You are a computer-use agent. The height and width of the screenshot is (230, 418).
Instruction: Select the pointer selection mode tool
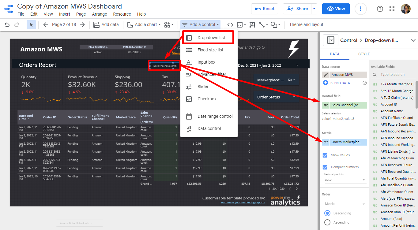(x=31, y=25)
